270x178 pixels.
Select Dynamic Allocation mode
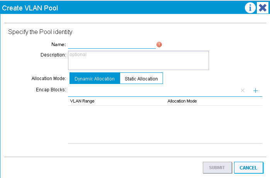tap(95, 79)
